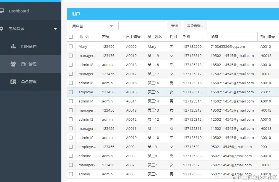
Task: Click email 12502114545@gmail.com
Action: [x=232, y=119]
